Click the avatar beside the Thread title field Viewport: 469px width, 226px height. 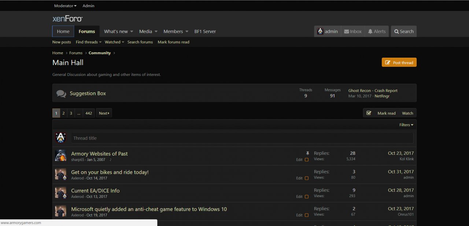(x=60, y=138)
